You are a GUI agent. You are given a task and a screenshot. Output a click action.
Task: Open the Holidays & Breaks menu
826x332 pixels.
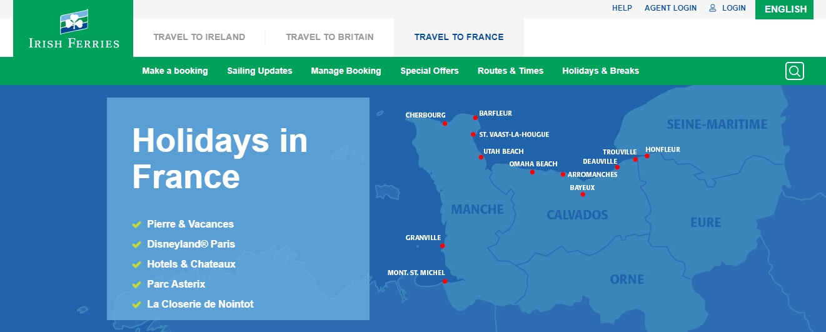click(600, 71)
